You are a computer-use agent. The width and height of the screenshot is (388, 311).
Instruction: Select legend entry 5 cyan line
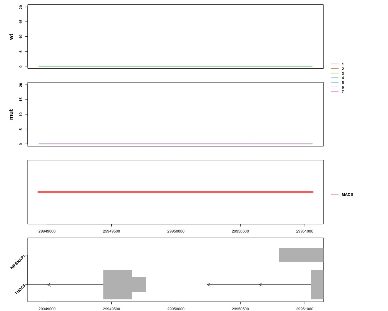pyautogui.click(x=336, y=82)
